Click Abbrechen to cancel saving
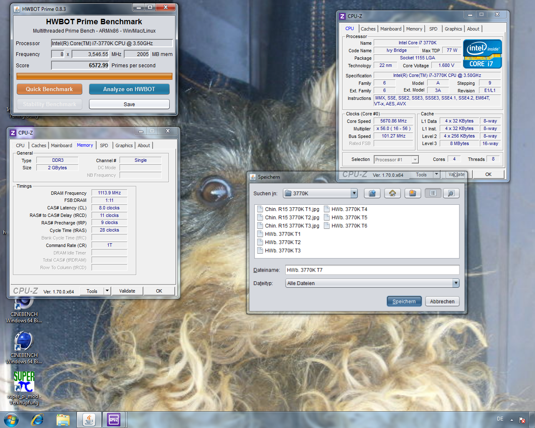535x428 pixels. (x=442, y=301)
